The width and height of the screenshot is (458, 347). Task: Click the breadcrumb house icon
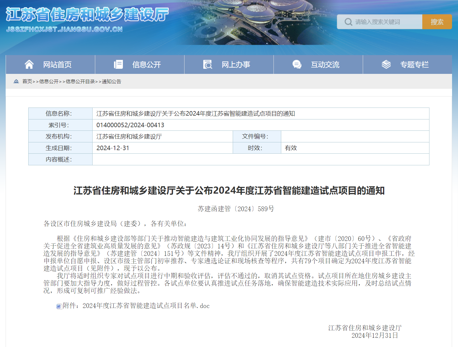coord(16,81)
